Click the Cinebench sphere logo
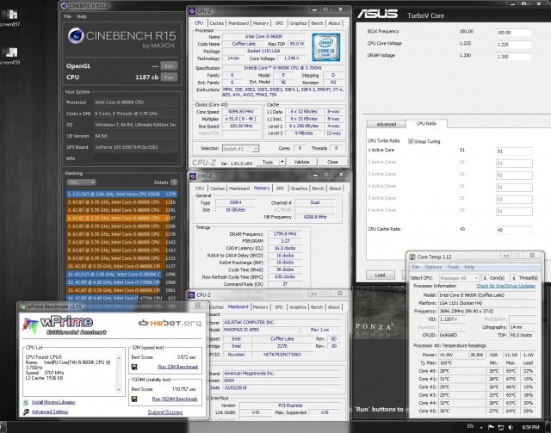 pyautogui.click(x=77, y=36)
